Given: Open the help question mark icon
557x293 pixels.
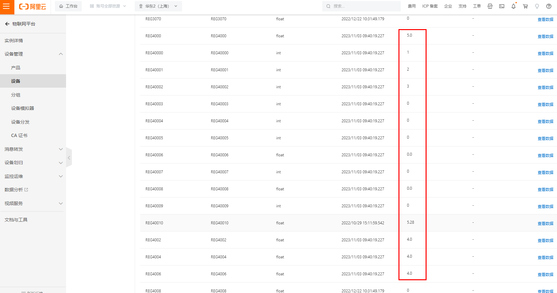Looking at the screenshot, I should click(x=549, y=6).
